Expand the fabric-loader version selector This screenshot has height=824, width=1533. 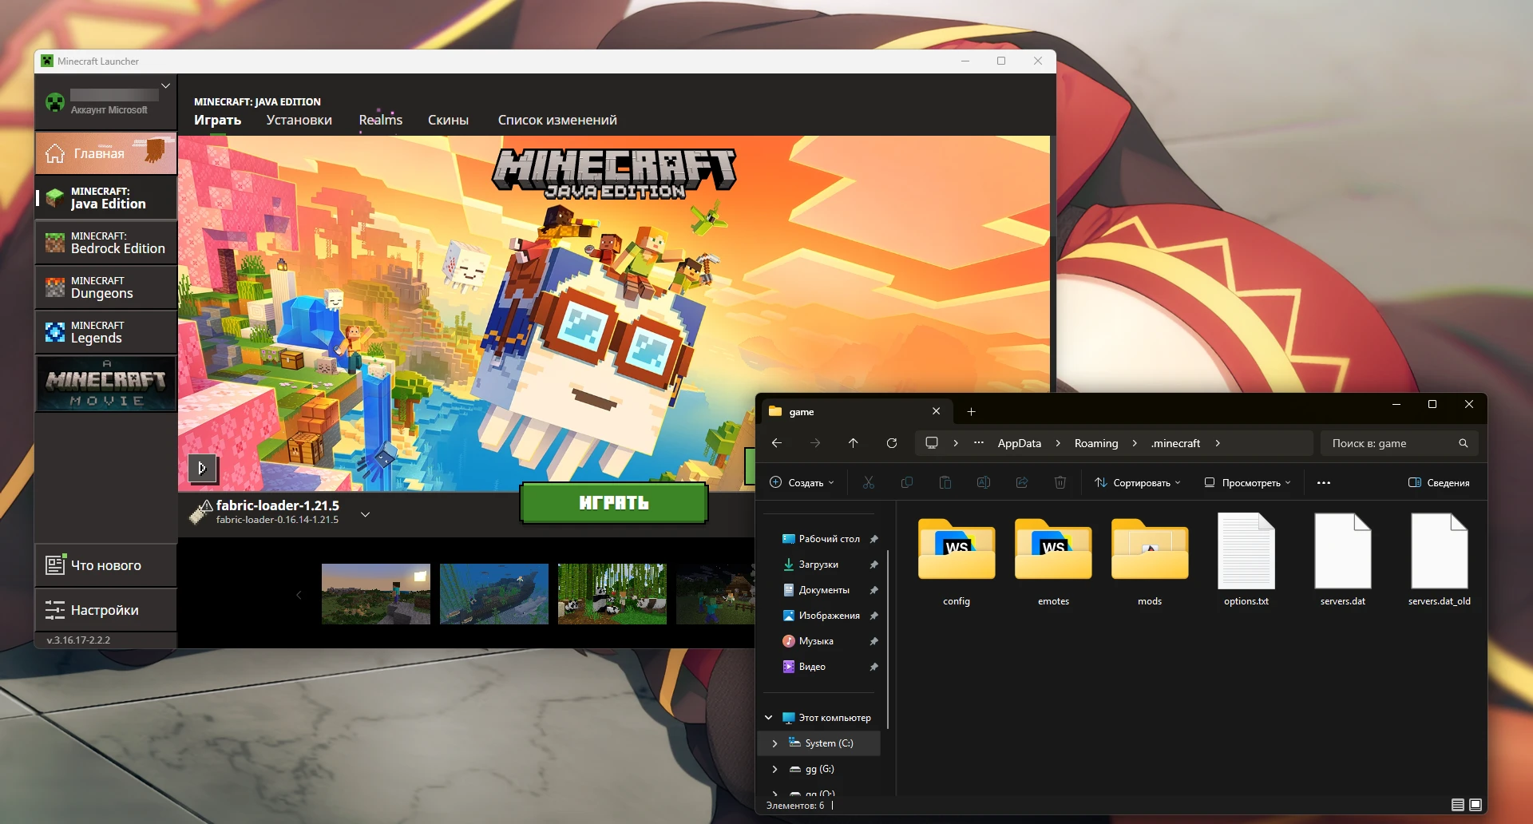(365, 514)
